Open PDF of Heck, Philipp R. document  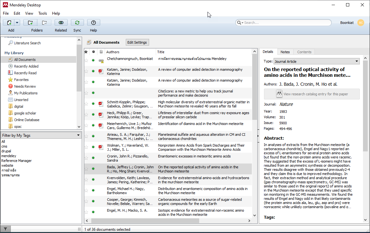101,114
